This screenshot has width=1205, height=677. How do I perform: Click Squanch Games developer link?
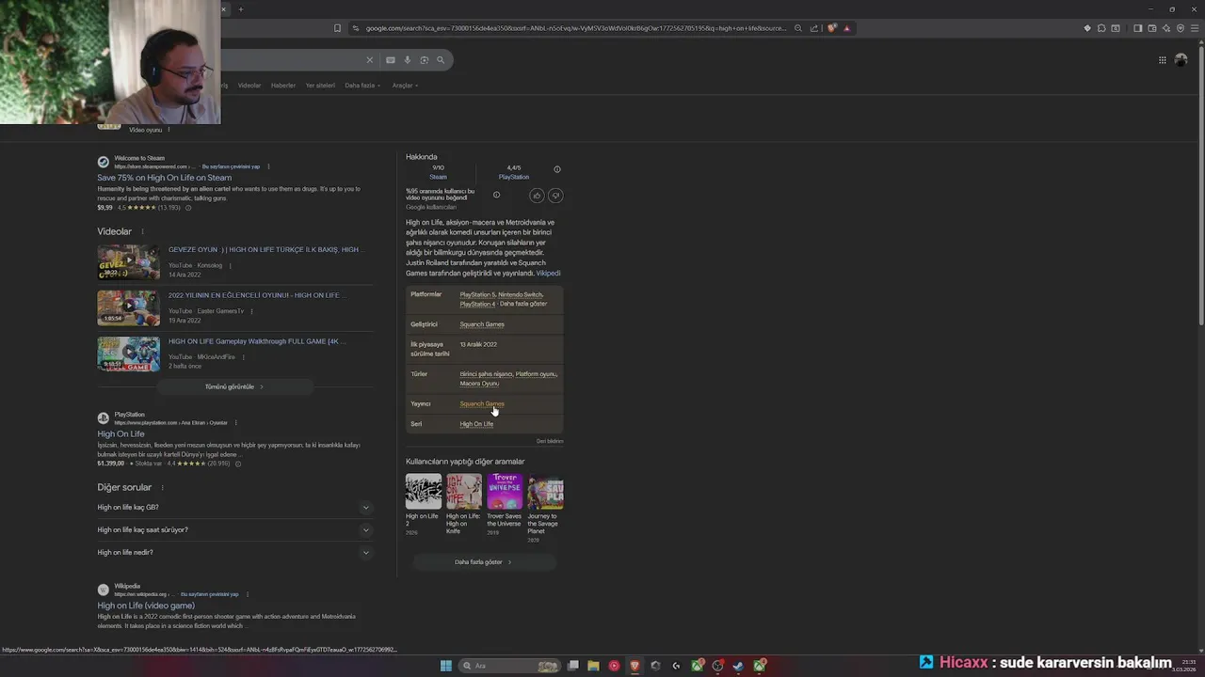[x=482, y=324]
